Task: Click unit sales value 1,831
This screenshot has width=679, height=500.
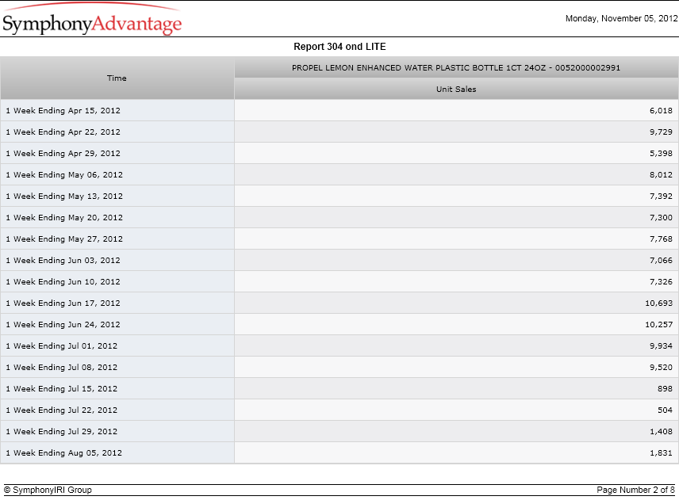Action: point(661,453)
